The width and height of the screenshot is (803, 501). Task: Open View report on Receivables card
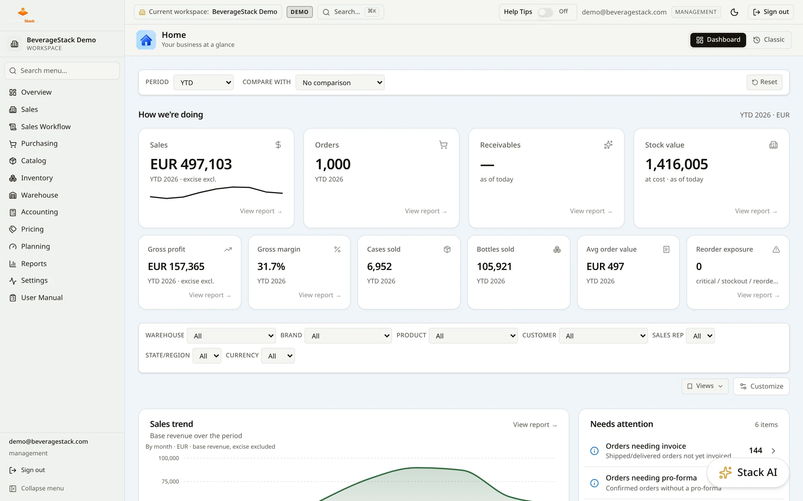pyautogui.click(x=591, y=211)
